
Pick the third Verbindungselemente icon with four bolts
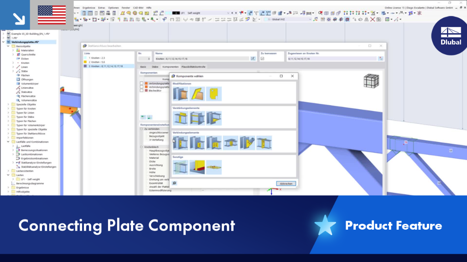214,143
